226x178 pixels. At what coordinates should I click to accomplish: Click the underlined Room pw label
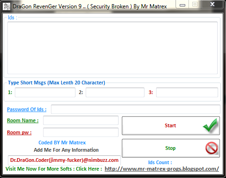(19, 132)
